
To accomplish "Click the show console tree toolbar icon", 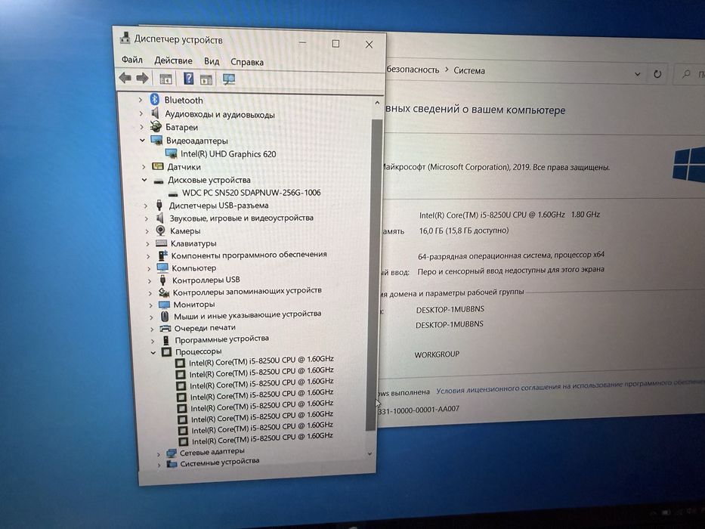I will tap(165, 79).
